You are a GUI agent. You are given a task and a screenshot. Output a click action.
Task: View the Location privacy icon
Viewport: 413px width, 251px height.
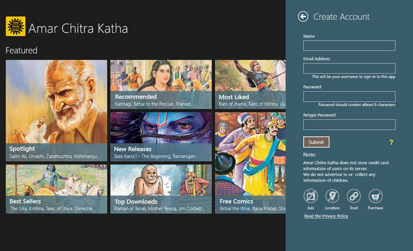332,196
